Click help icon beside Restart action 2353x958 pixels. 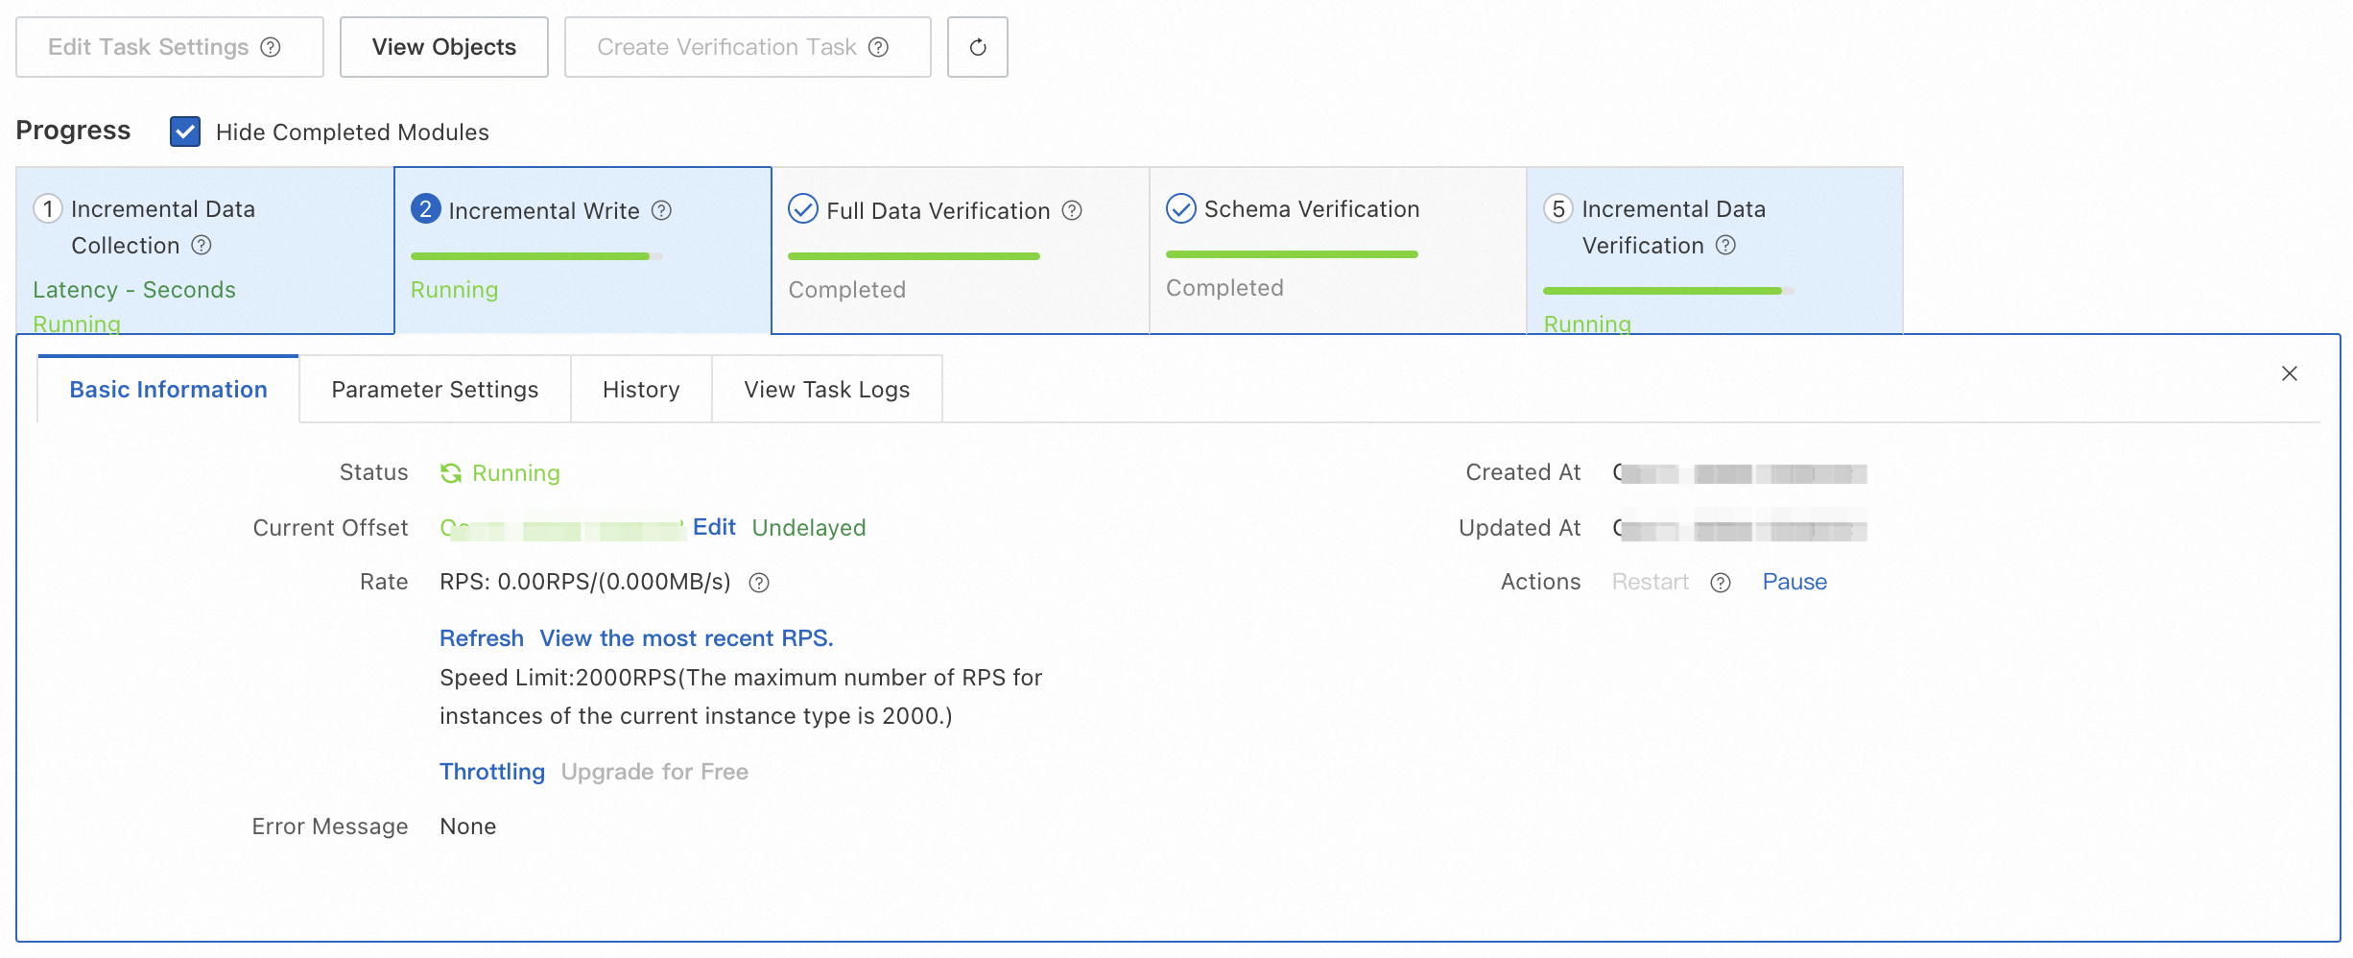tap(1721, 583)
